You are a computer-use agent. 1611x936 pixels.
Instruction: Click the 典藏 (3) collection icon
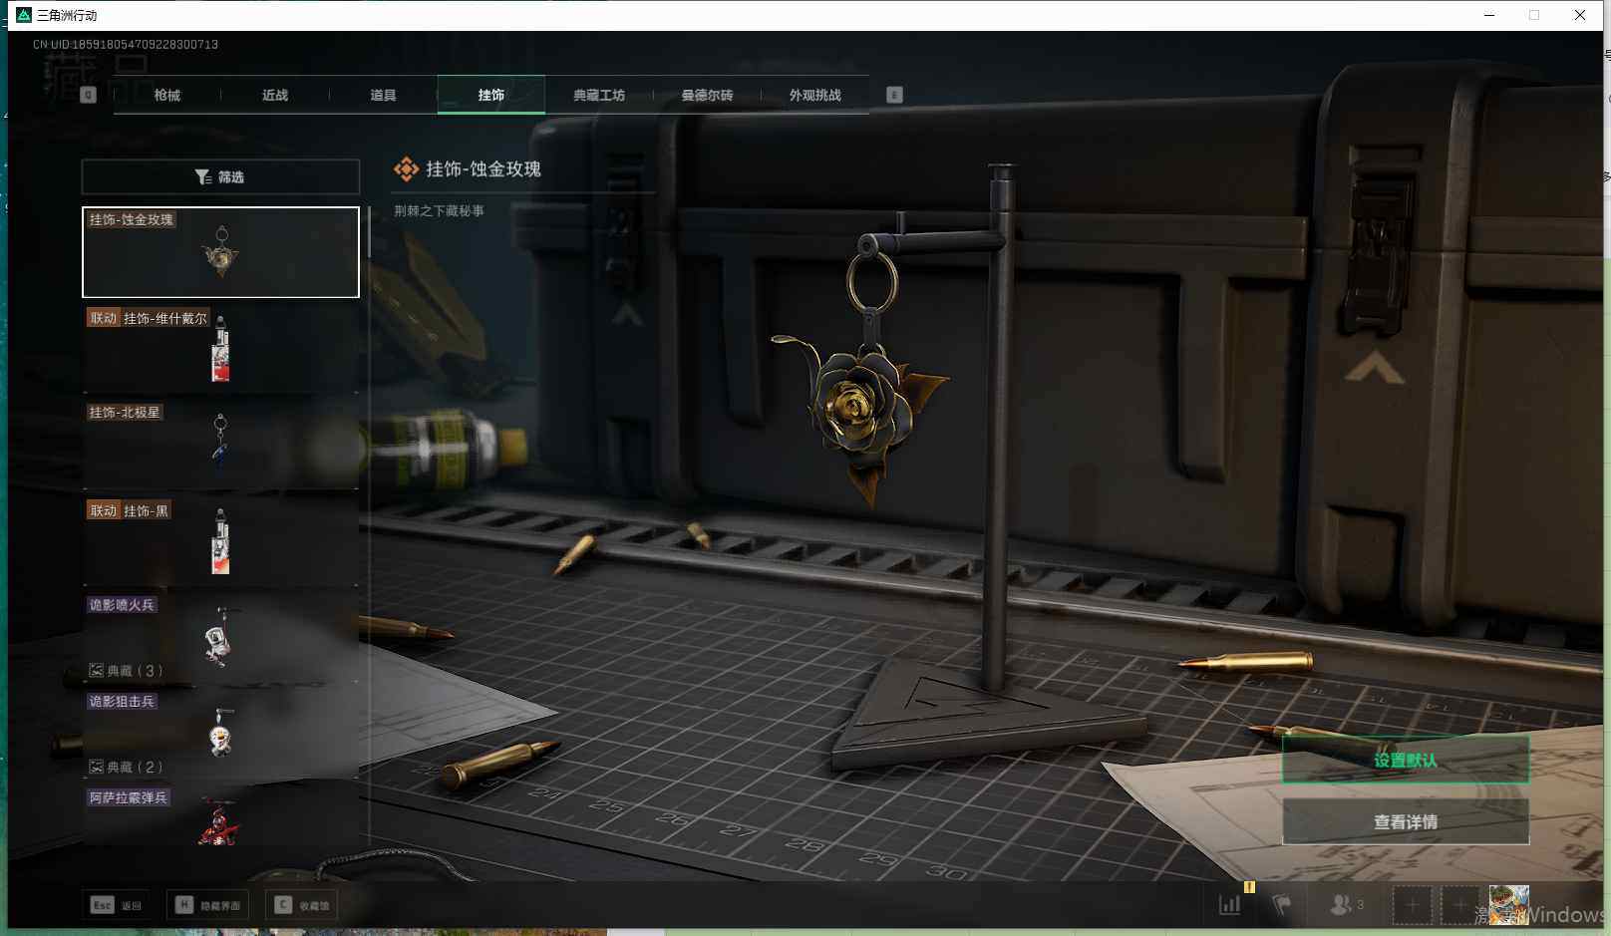click(97, 671)
